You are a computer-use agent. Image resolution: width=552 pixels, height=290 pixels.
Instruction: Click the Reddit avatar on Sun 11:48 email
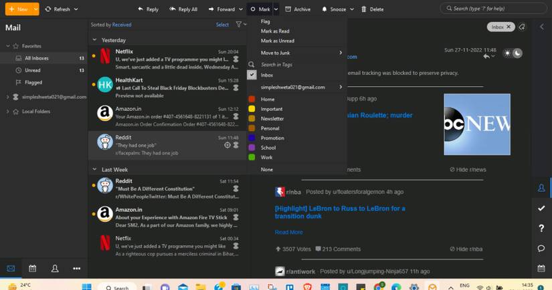point(105,142)
